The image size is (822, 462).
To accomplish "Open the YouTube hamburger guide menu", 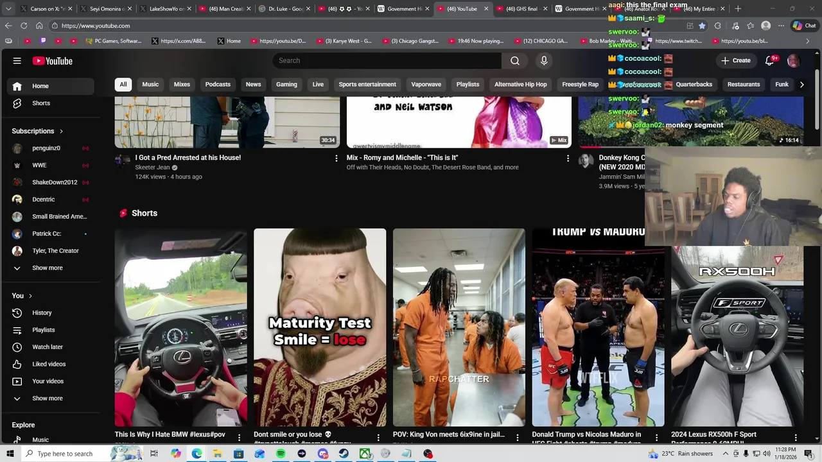I will pos(17,61).
